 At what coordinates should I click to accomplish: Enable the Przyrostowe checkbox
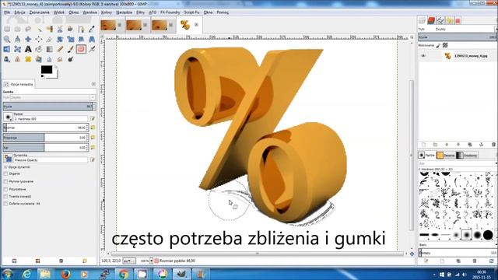[5, 189]
